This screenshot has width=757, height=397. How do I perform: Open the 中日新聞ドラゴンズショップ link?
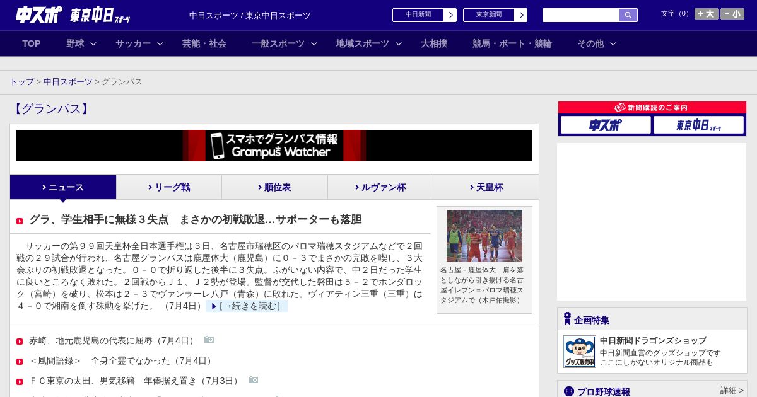pos(653,340)
